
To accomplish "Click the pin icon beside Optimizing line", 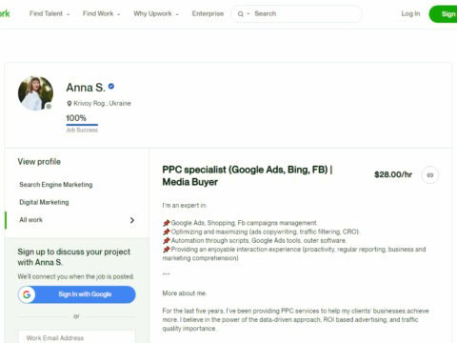I will (167, 232).
